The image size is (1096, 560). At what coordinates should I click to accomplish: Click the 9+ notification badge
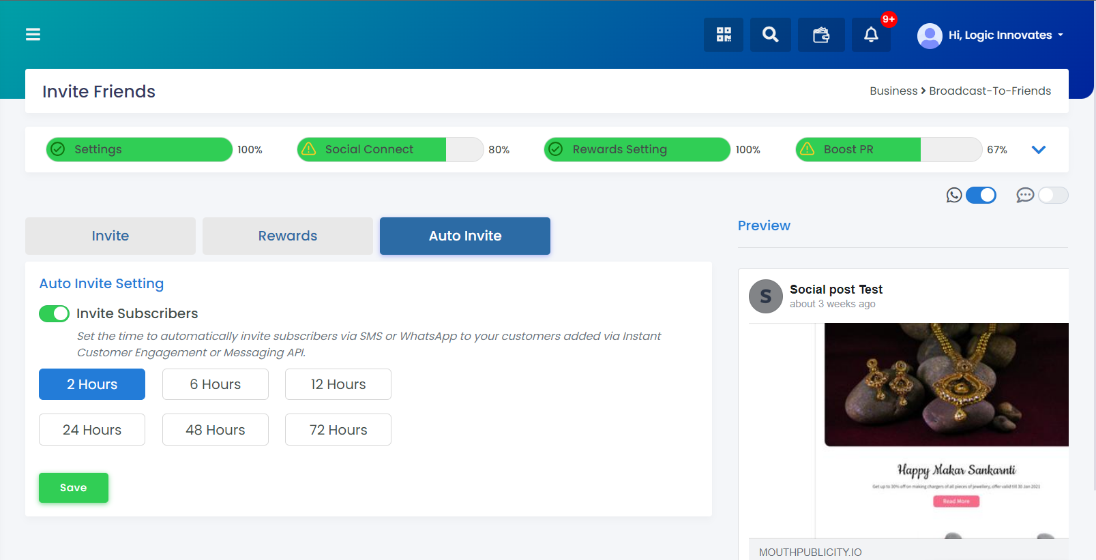tap(889, 19)
